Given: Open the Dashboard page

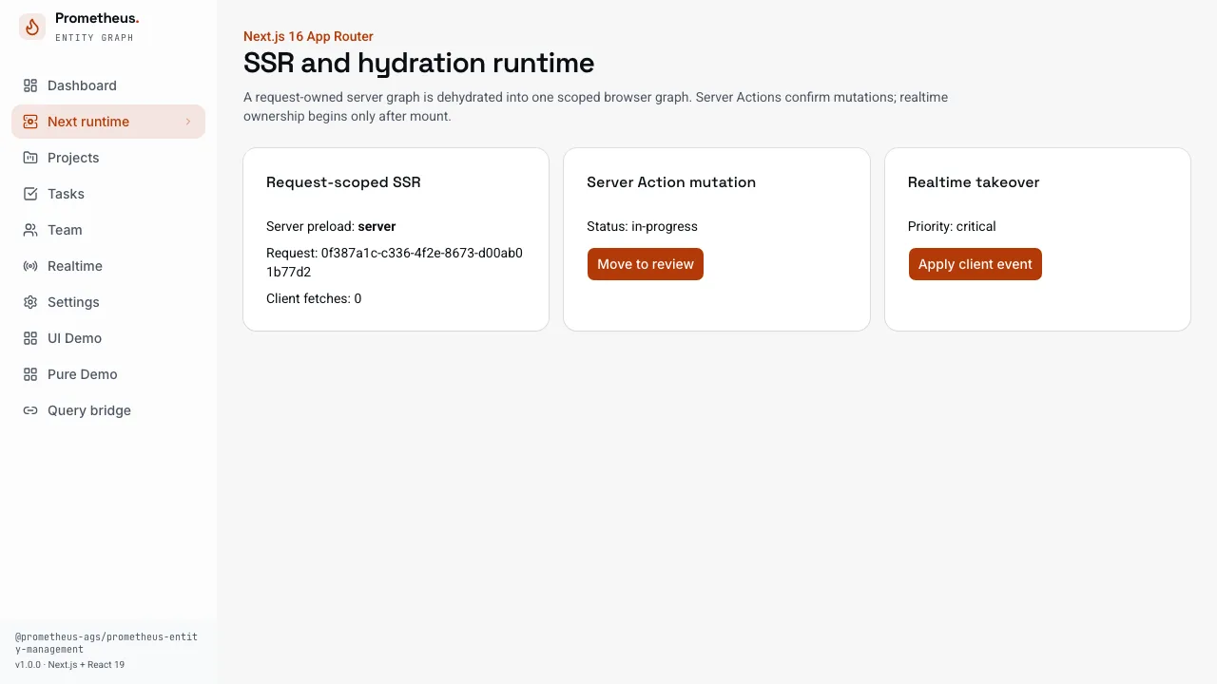Looking at the screenshot, I should click(108, 85).
